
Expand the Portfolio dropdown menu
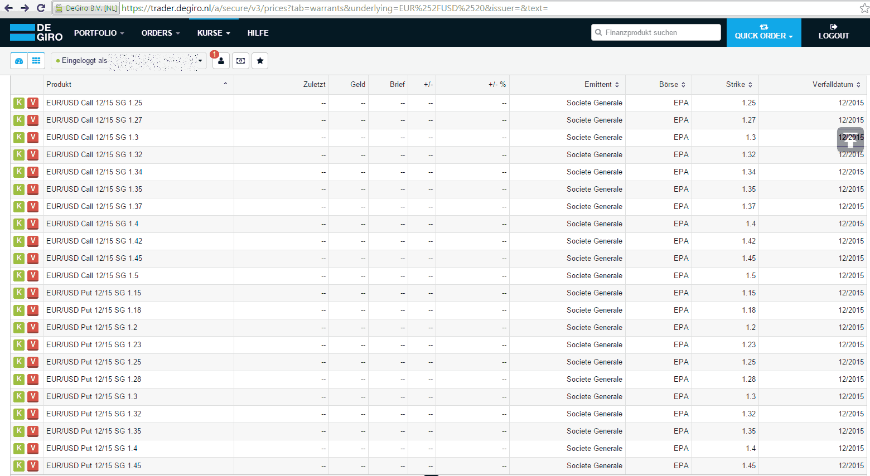point(99,33)
